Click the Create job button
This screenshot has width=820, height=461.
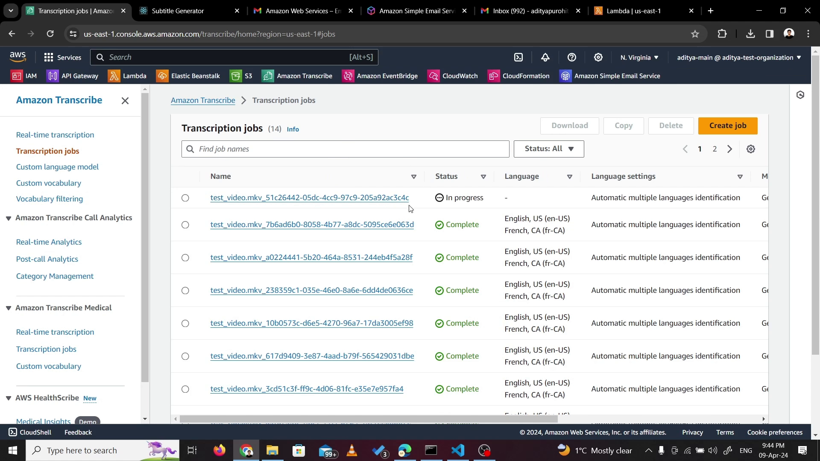point(728,125)
